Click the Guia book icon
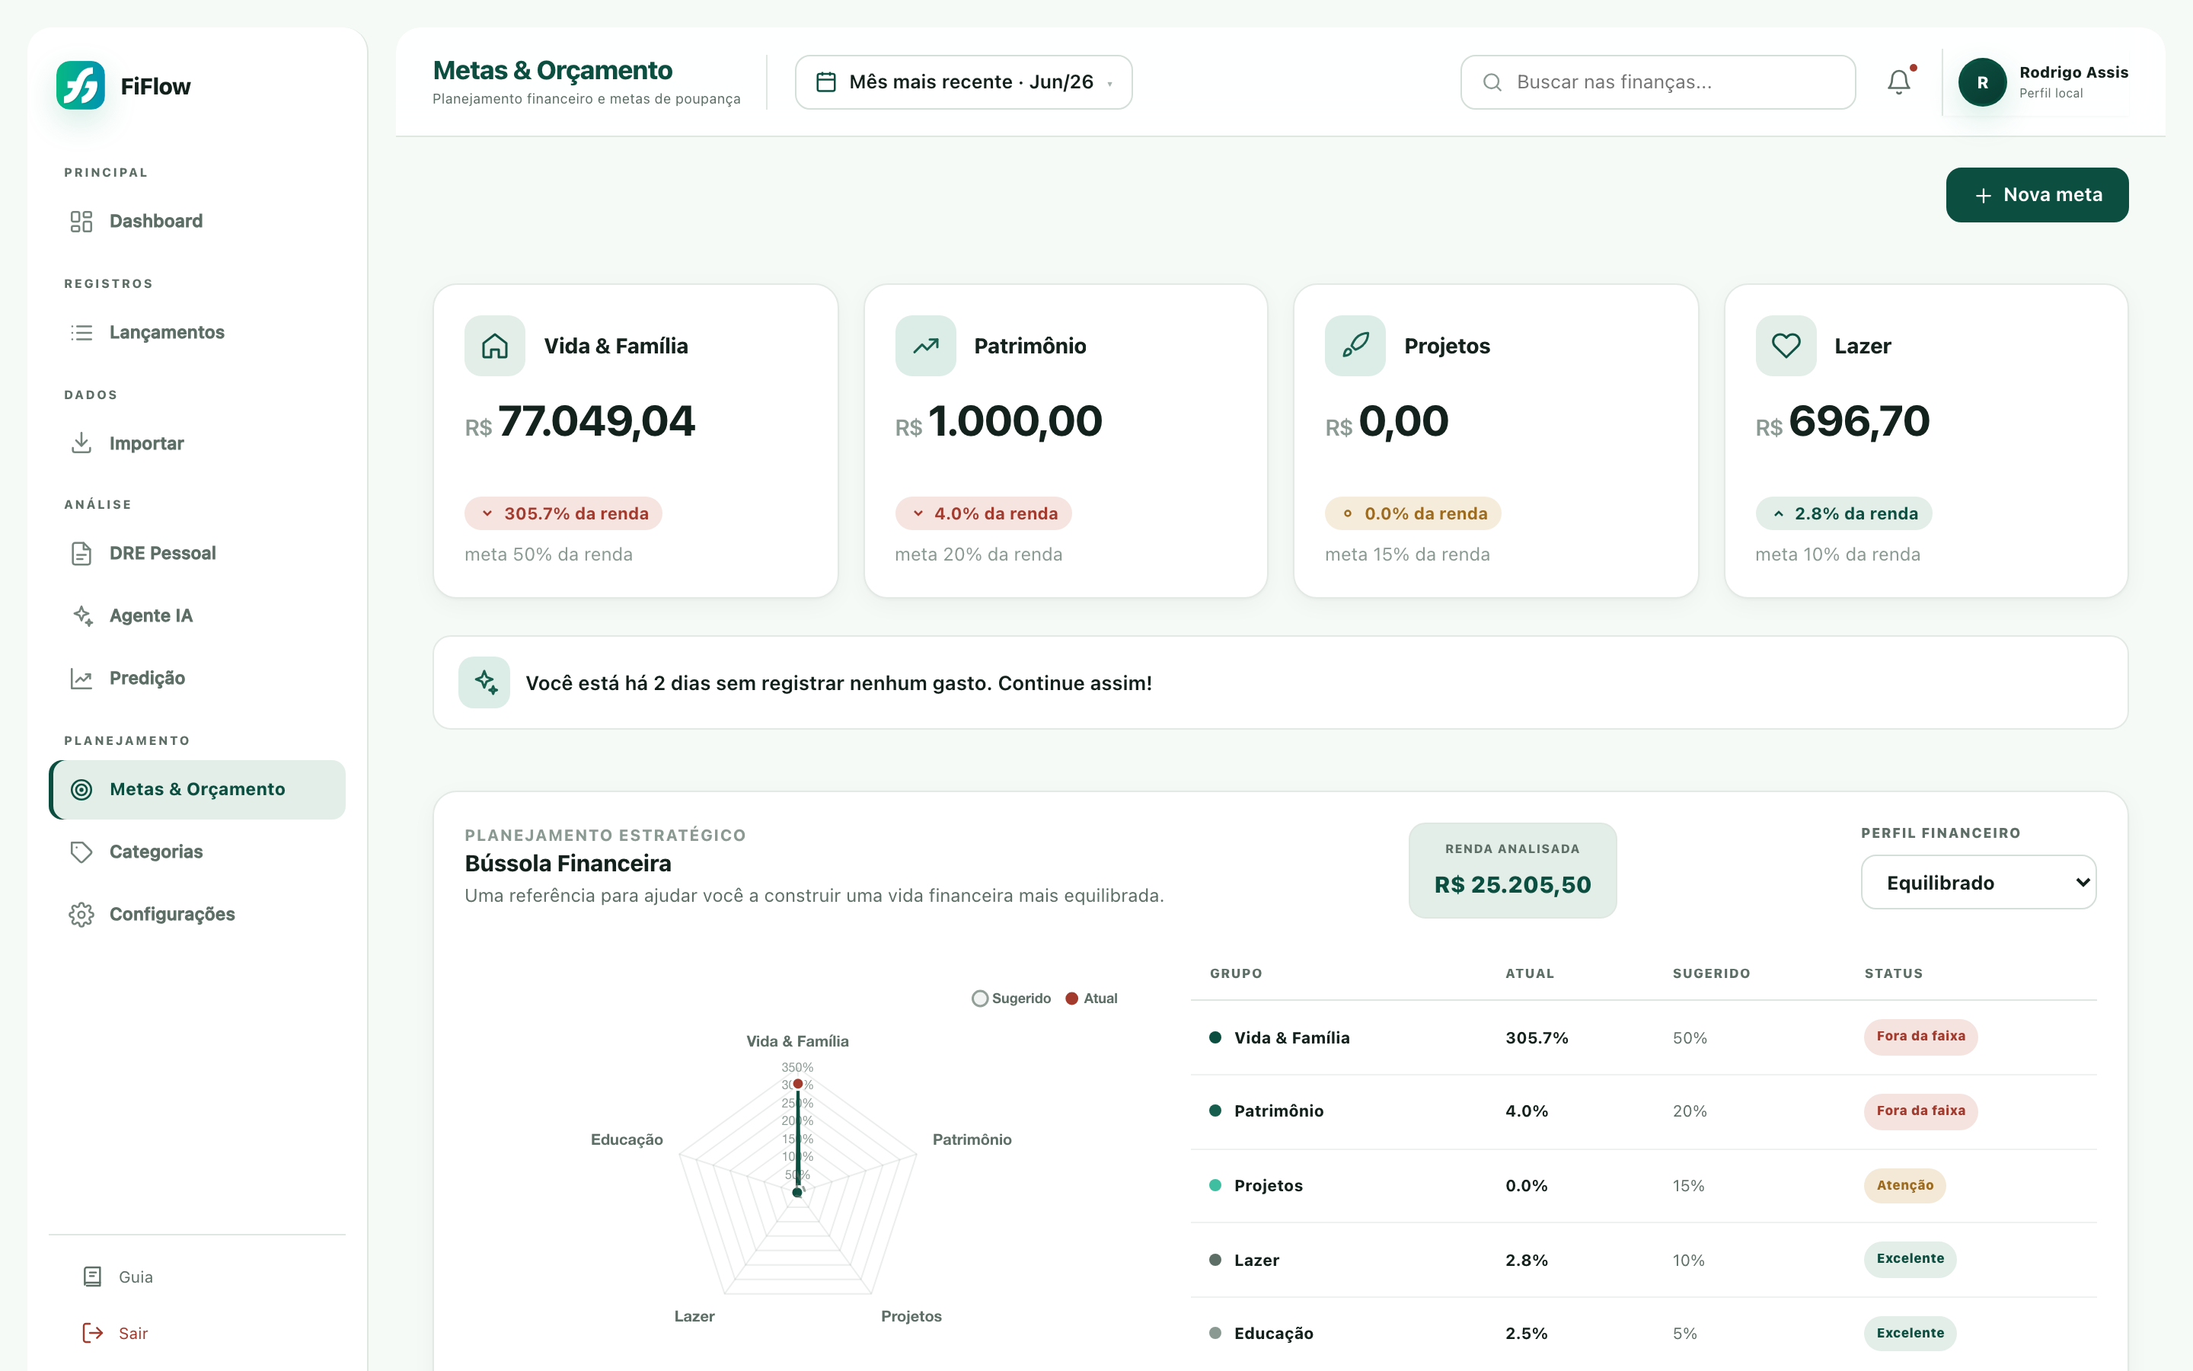Image resolution: width=2193 pixels, height=1371 pixels. 92,1277
